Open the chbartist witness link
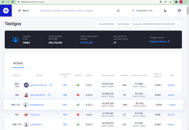This screenshot has width=189, height=130. click(35, 115)
